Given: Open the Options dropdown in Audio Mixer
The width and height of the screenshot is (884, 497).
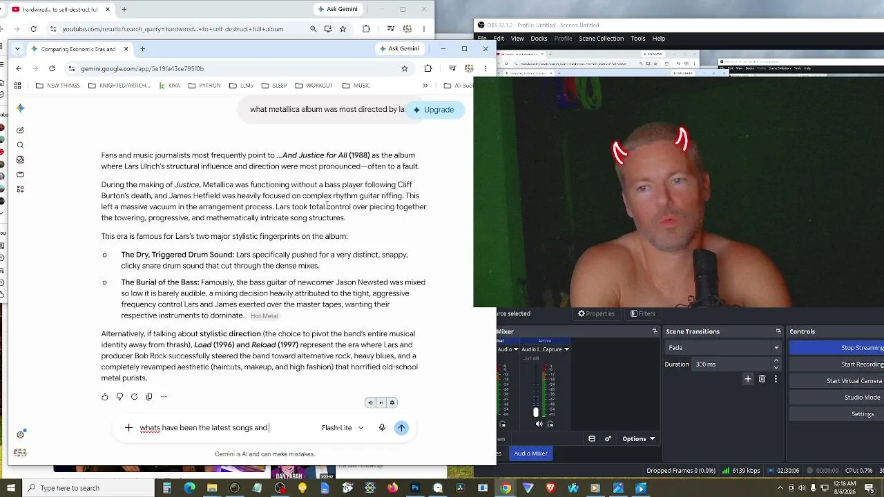Looking at the screenshot, I should tap(638, 439).
